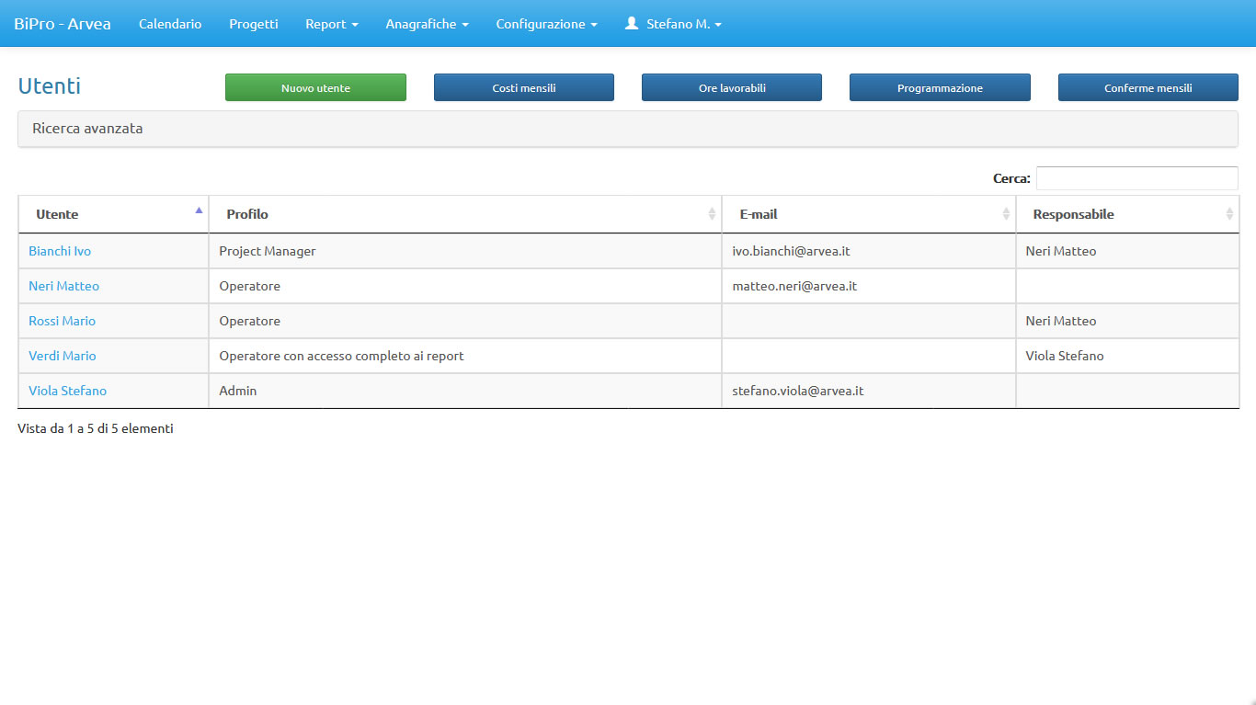Open the Programmazione section
Image resolution: width=1256 pixels, height=705 pixels.
click(x=940, y=88)
